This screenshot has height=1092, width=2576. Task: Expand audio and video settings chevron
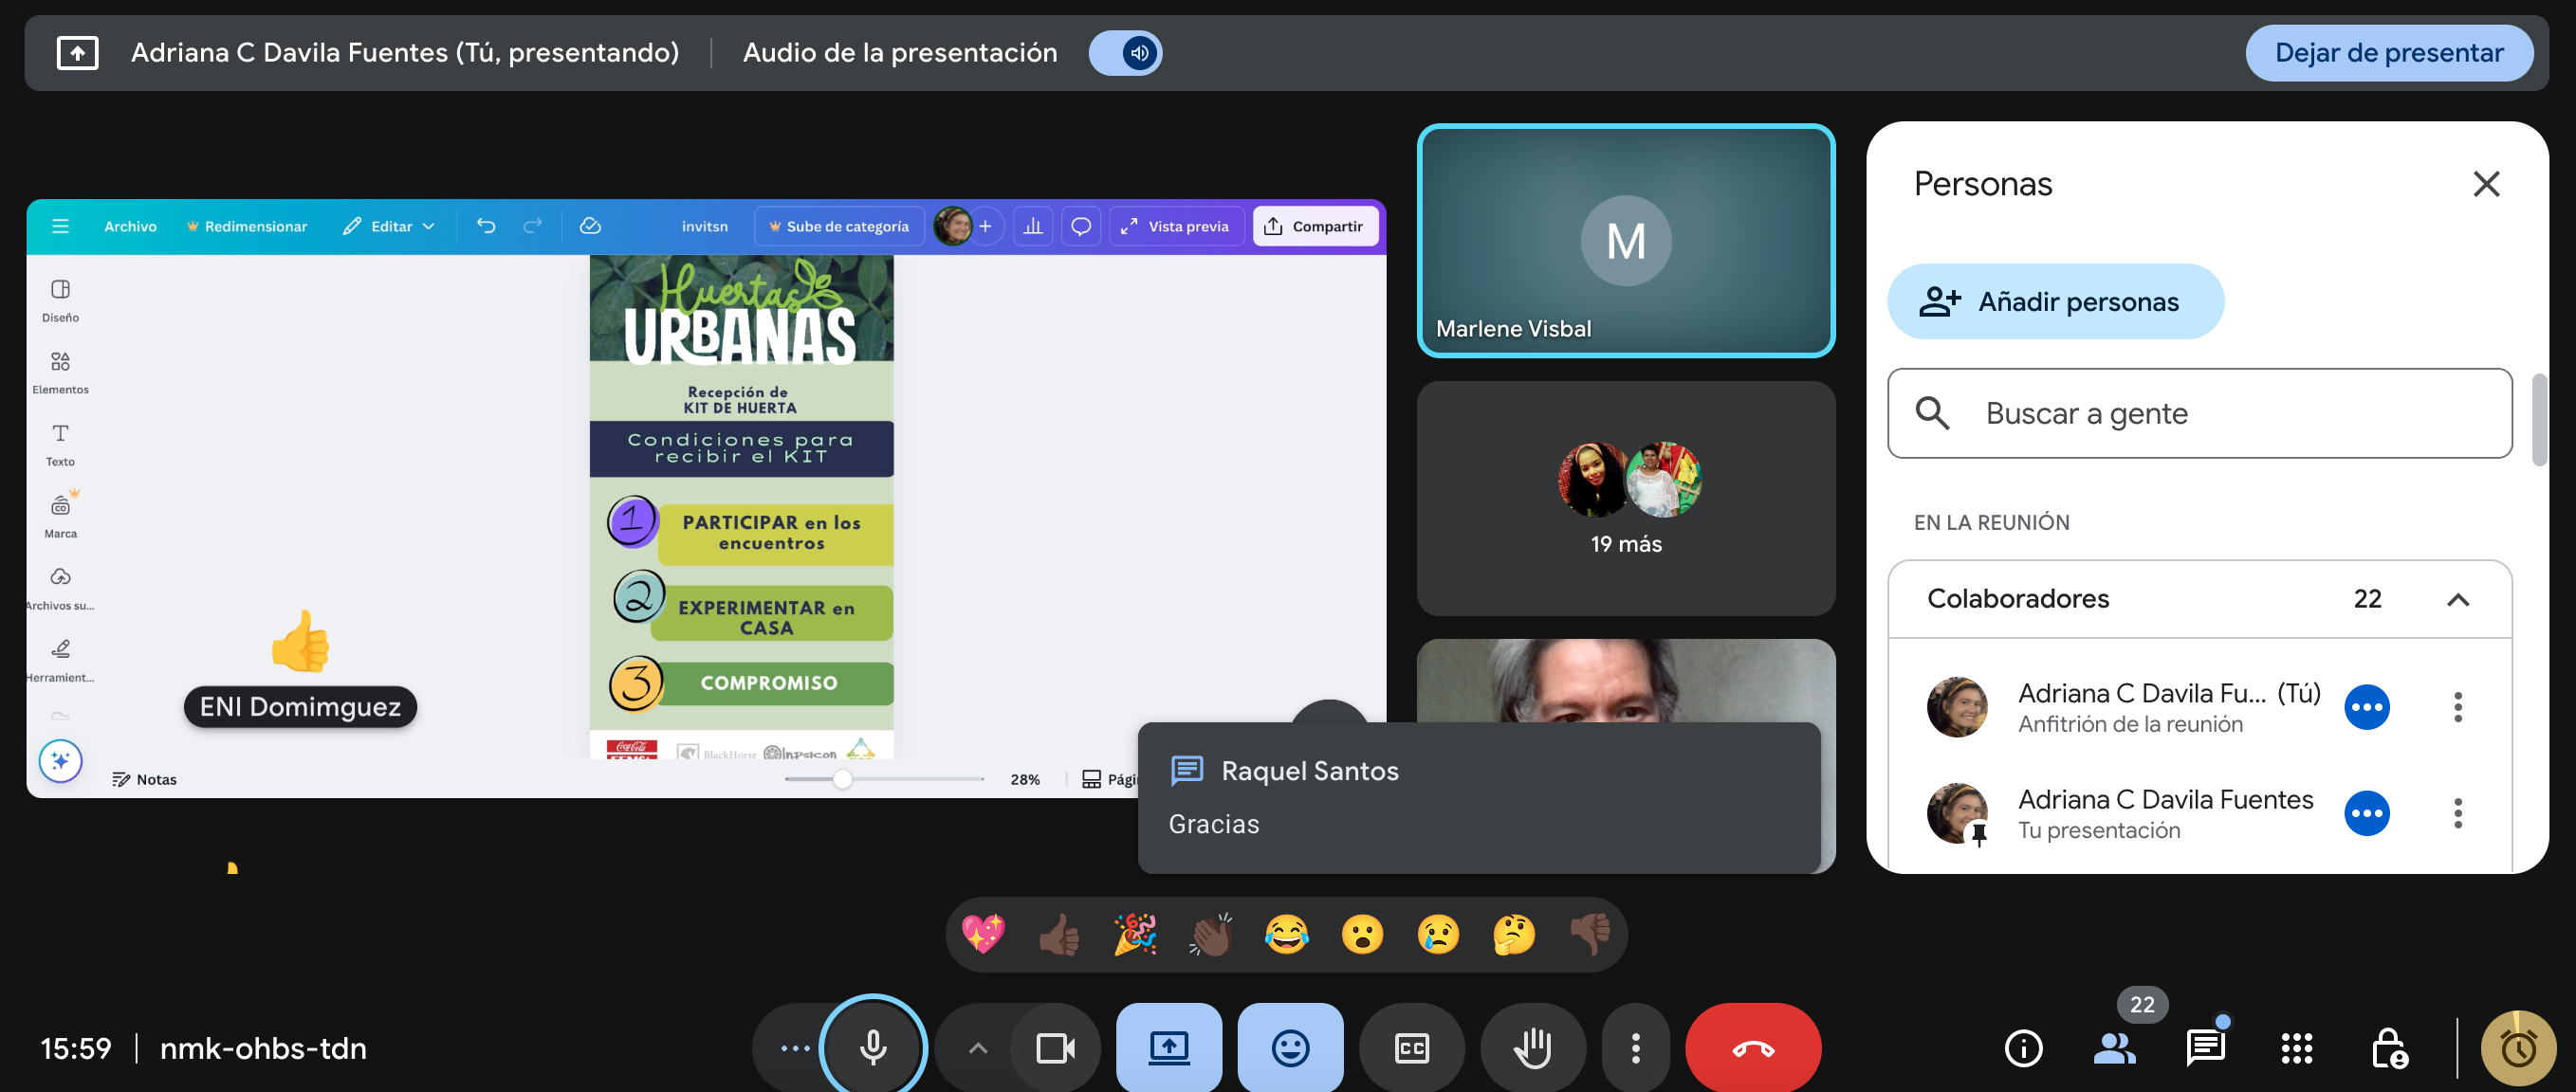[x=978, y=1048]
